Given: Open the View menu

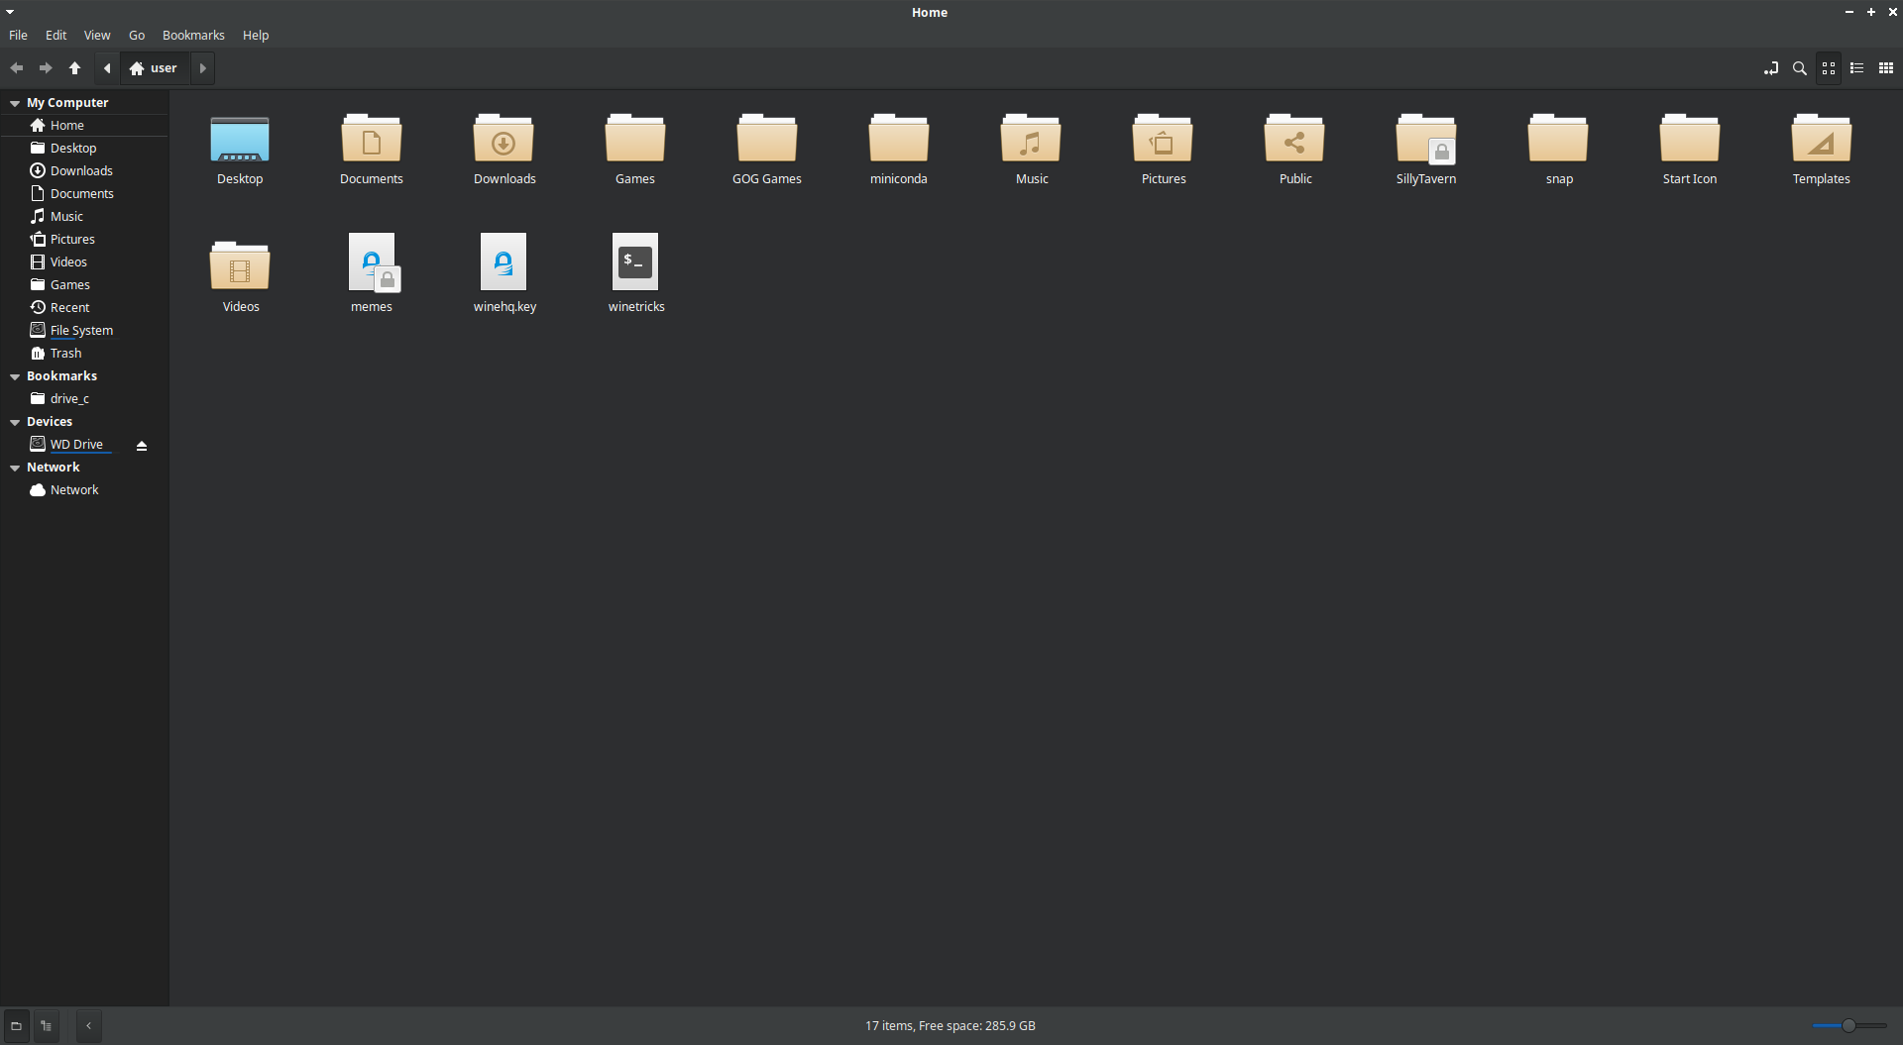Looking at the screenshot, I should click(x=97, y=36).
